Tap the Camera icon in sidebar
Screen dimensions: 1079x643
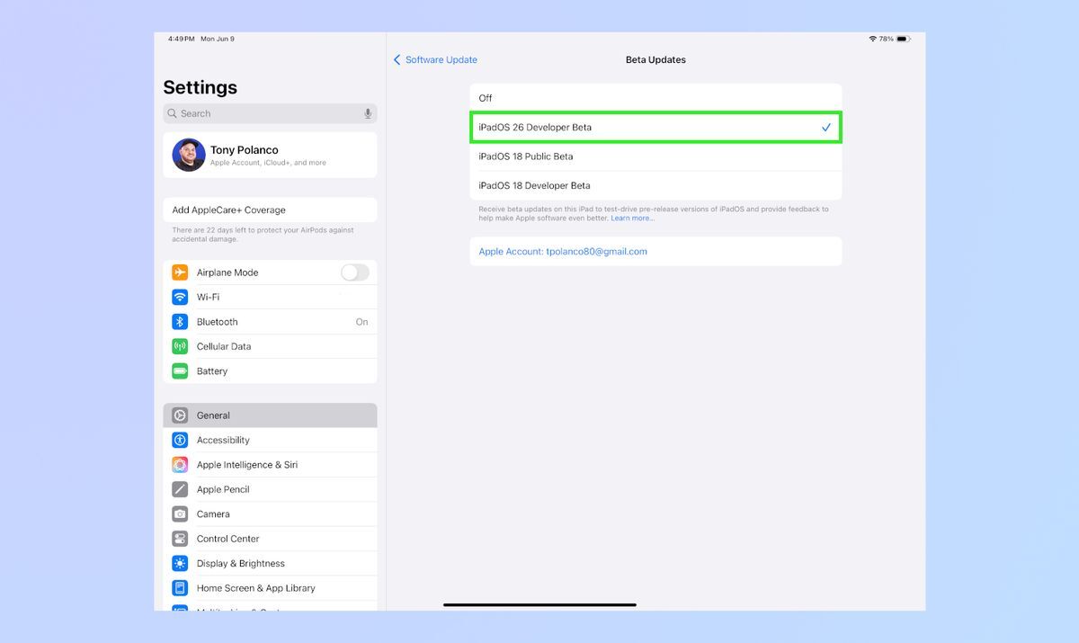point(180,514)
